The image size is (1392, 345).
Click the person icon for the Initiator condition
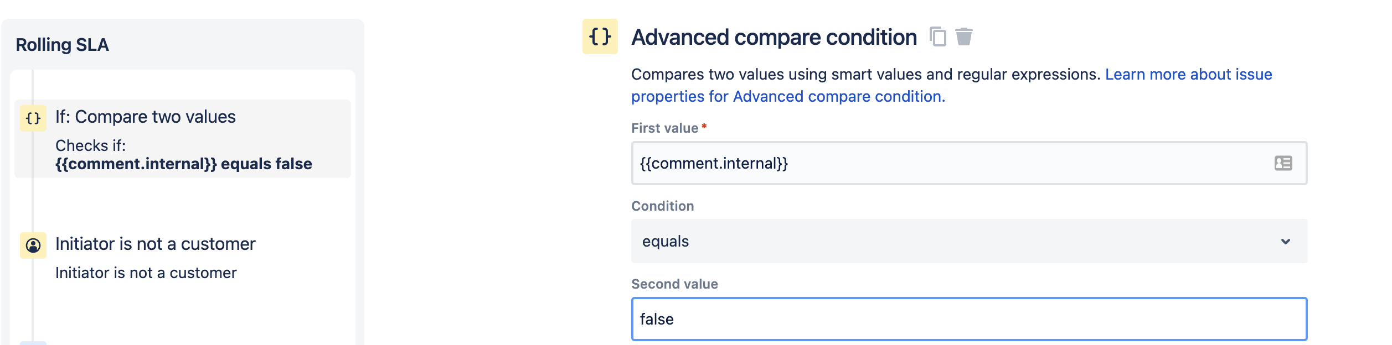point(33,245)
